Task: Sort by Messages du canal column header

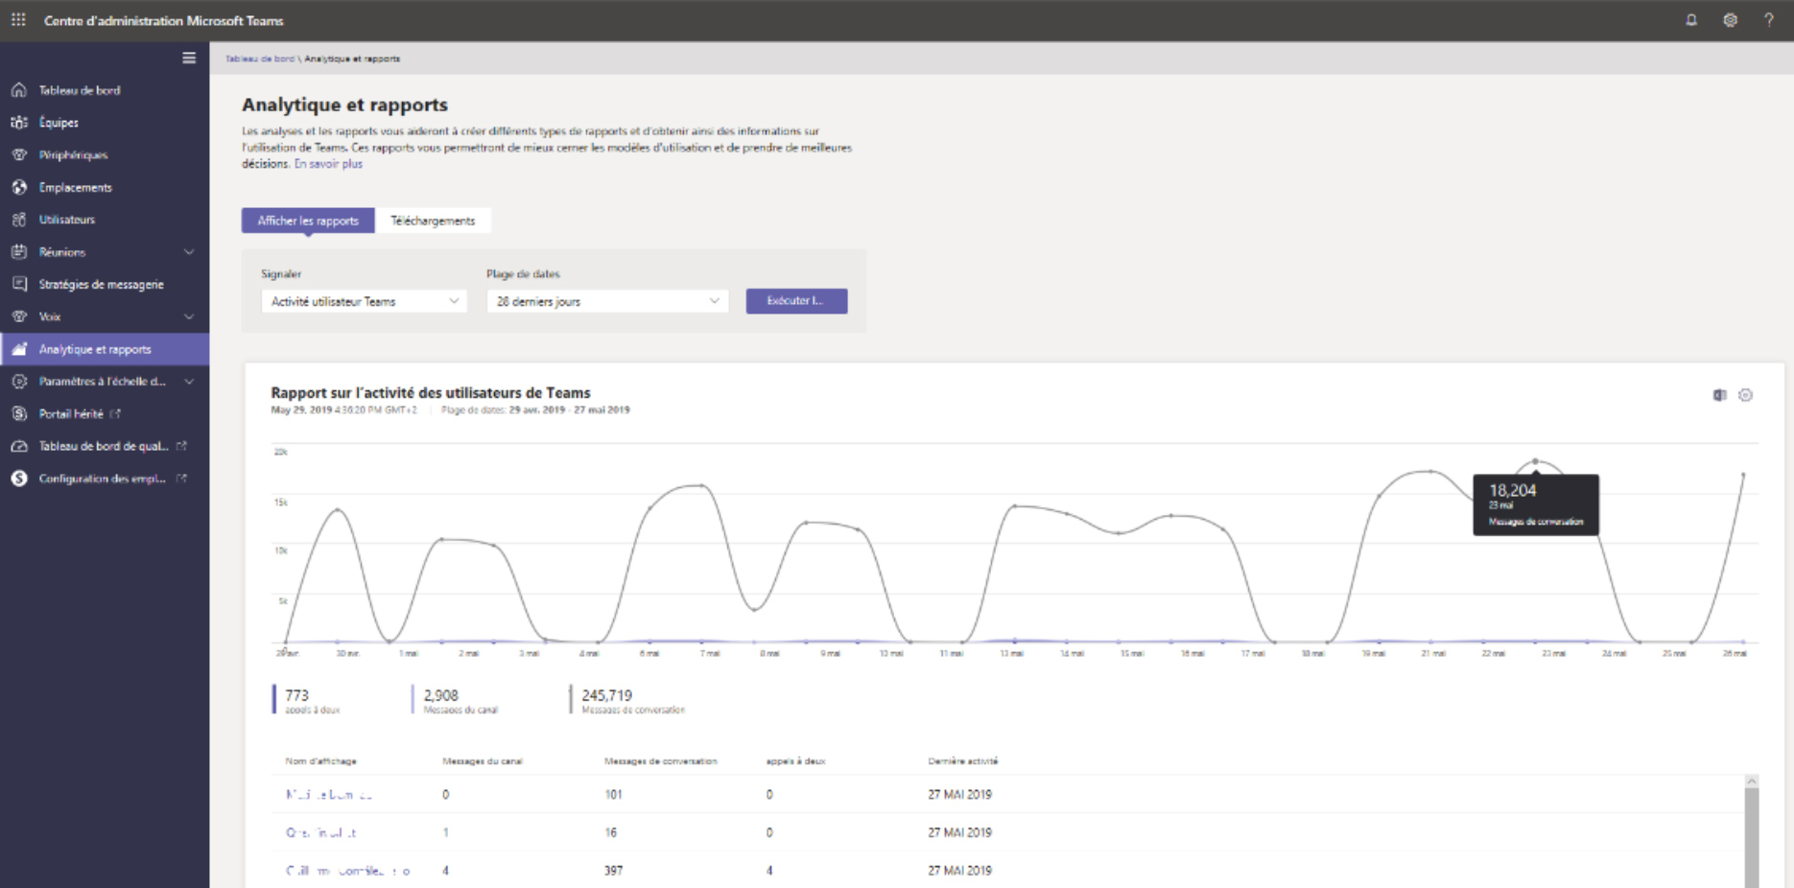Action: coord(482,761)
